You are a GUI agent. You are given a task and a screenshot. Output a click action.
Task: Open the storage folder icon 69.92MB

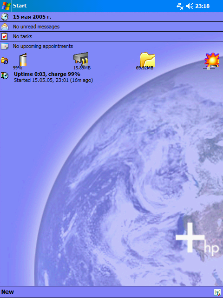click(x=147, y=59)
